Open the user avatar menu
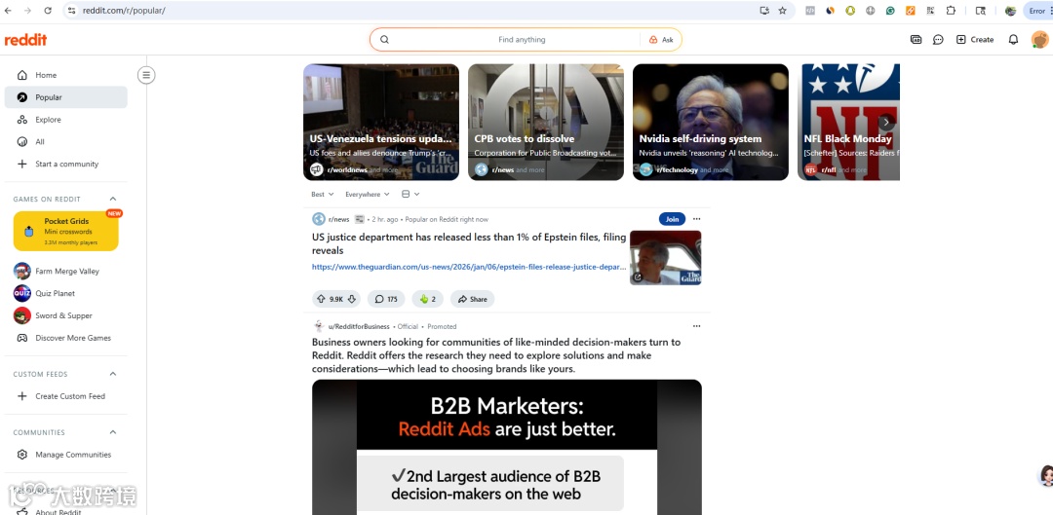This screenshot has width=1053, height=515. (1039, 40)
